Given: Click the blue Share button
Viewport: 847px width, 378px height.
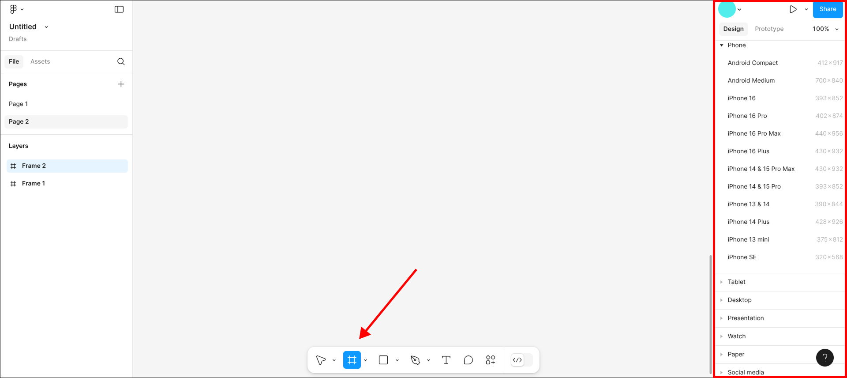Looking at the screenshot, I should (x=828, y=9).
